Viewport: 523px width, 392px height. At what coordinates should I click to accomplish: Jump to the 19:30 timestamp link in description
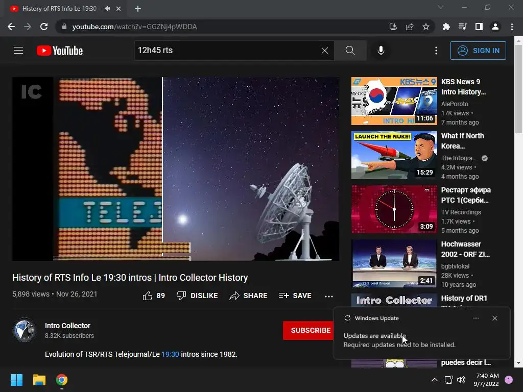[170, 354]
